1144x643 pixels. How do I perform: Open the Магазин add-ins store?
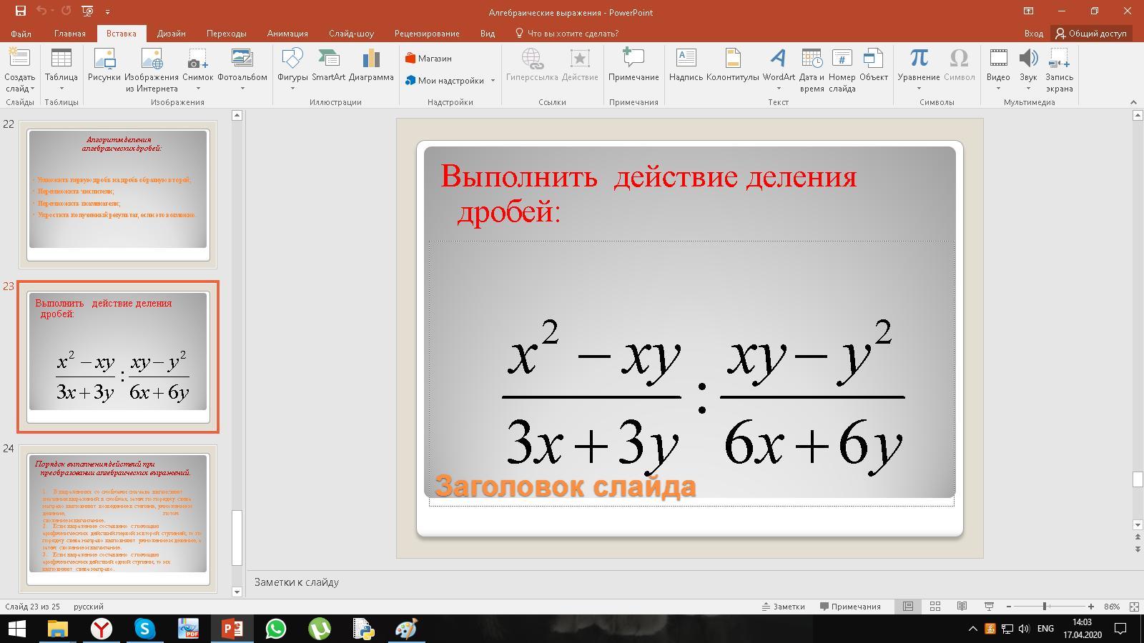(428, 59)
